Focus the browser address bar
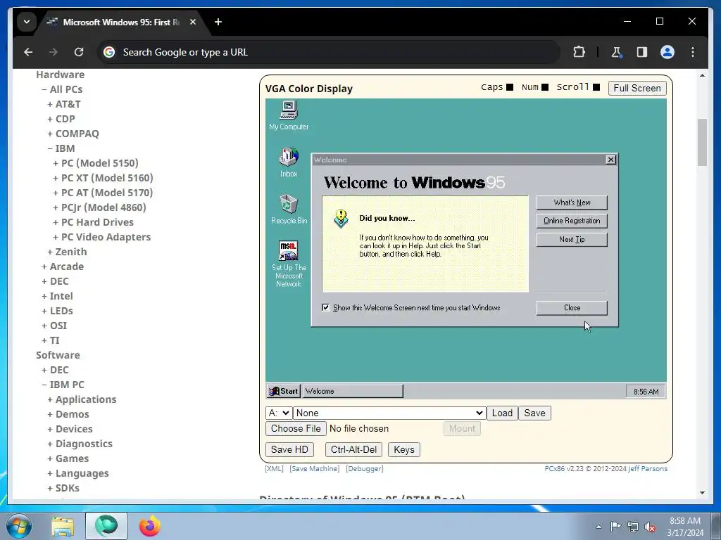This screenshot has width=721, height=540. (x=329, y=52)
